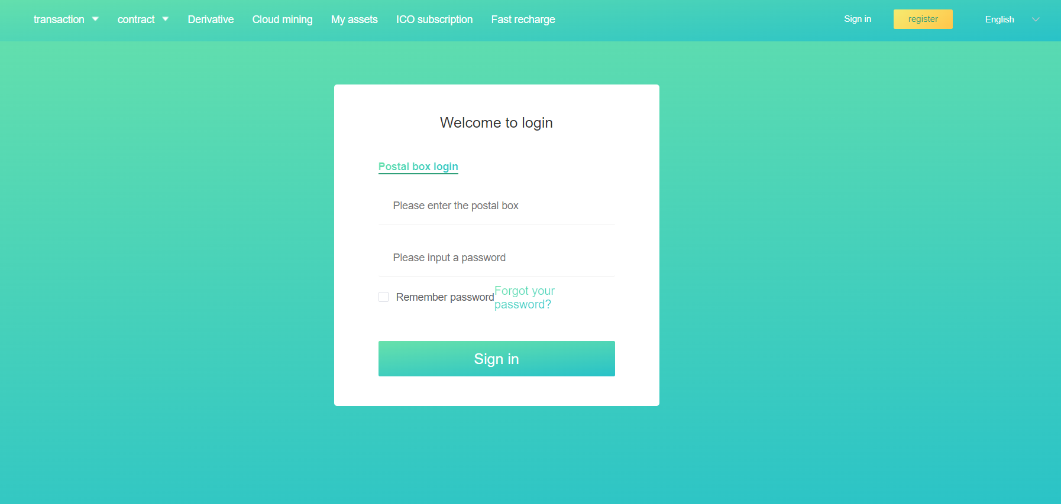Open Forgot your password link

(525, 298)
